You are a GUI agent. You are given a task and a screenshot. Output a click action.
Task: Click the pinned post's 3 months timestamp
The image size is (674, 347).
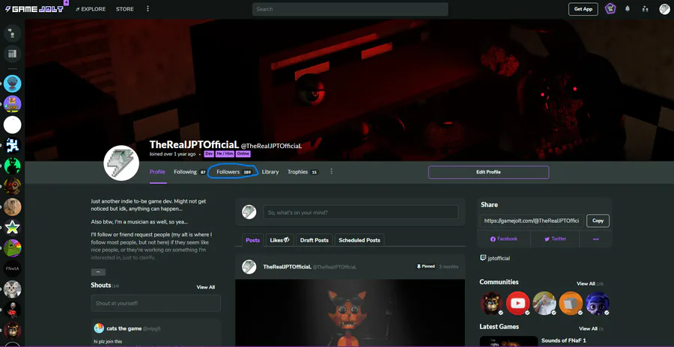coord(449,267)
